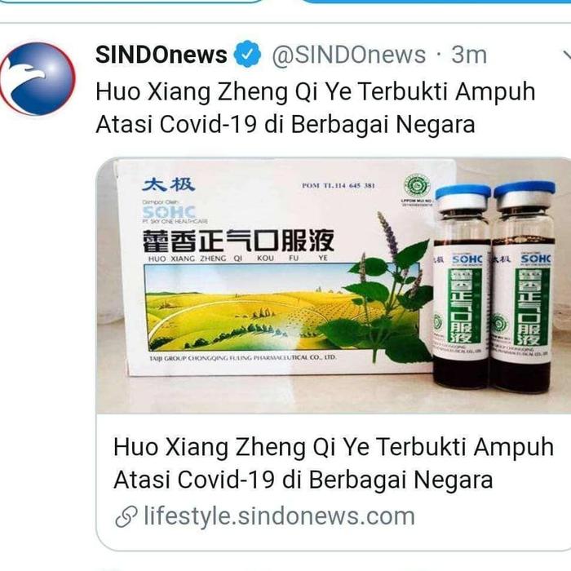Open tweet text about Huo Xiang Zheng Qi Ye

point(316,108)
